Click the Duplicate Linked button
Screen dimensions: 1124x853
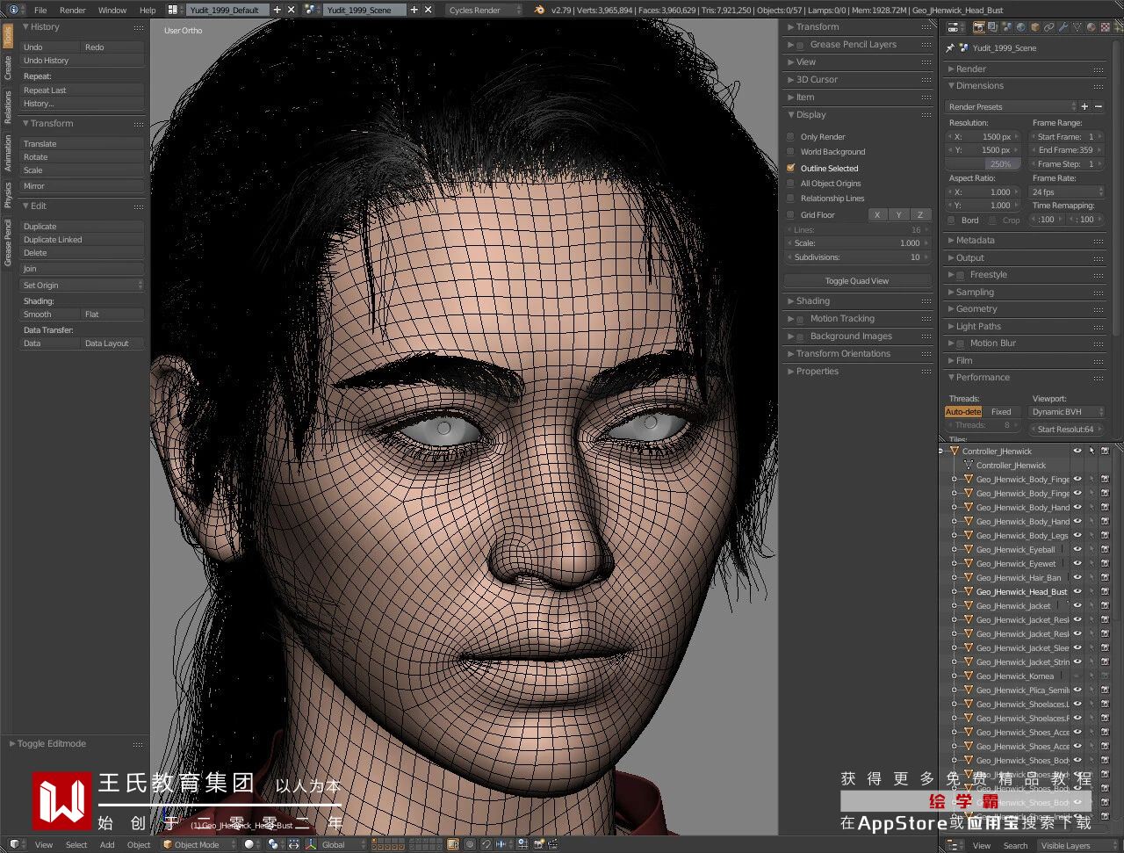82,240
